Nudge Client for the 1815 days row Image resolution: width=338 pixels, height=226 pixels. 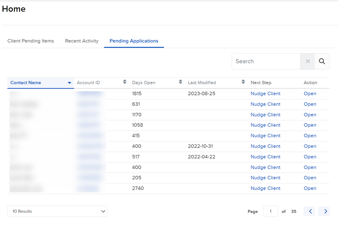(265, 93)
